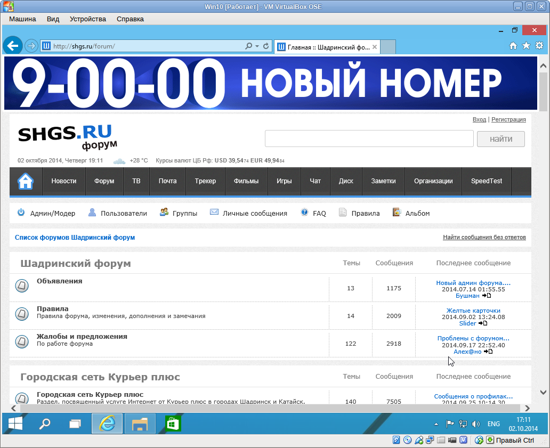Click the Объявления forum status icon
The height and width of the screenshot is (448, 550).
pos(22,286)
